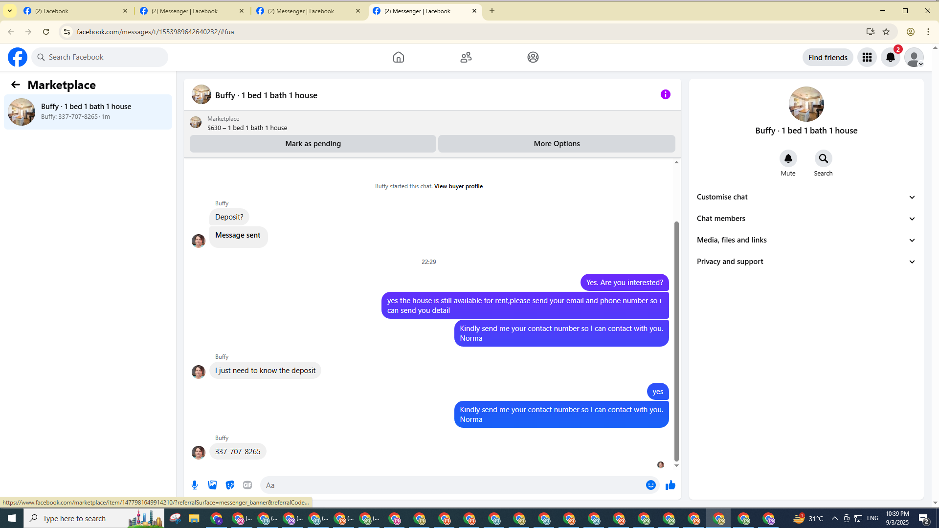Open a new browser tab
This screenshot has width=939, height=528.
492,11
